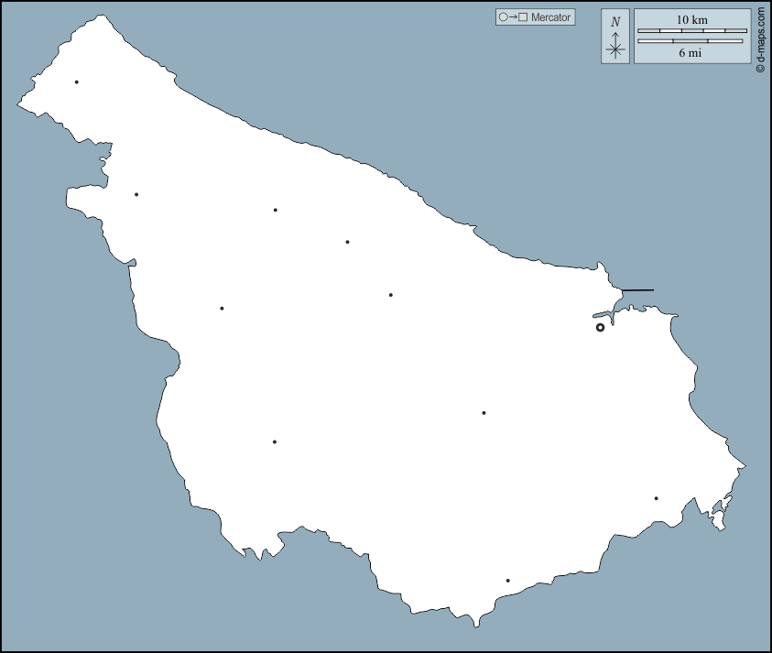Click the circle-to-square projection icon

coord(512,17)
